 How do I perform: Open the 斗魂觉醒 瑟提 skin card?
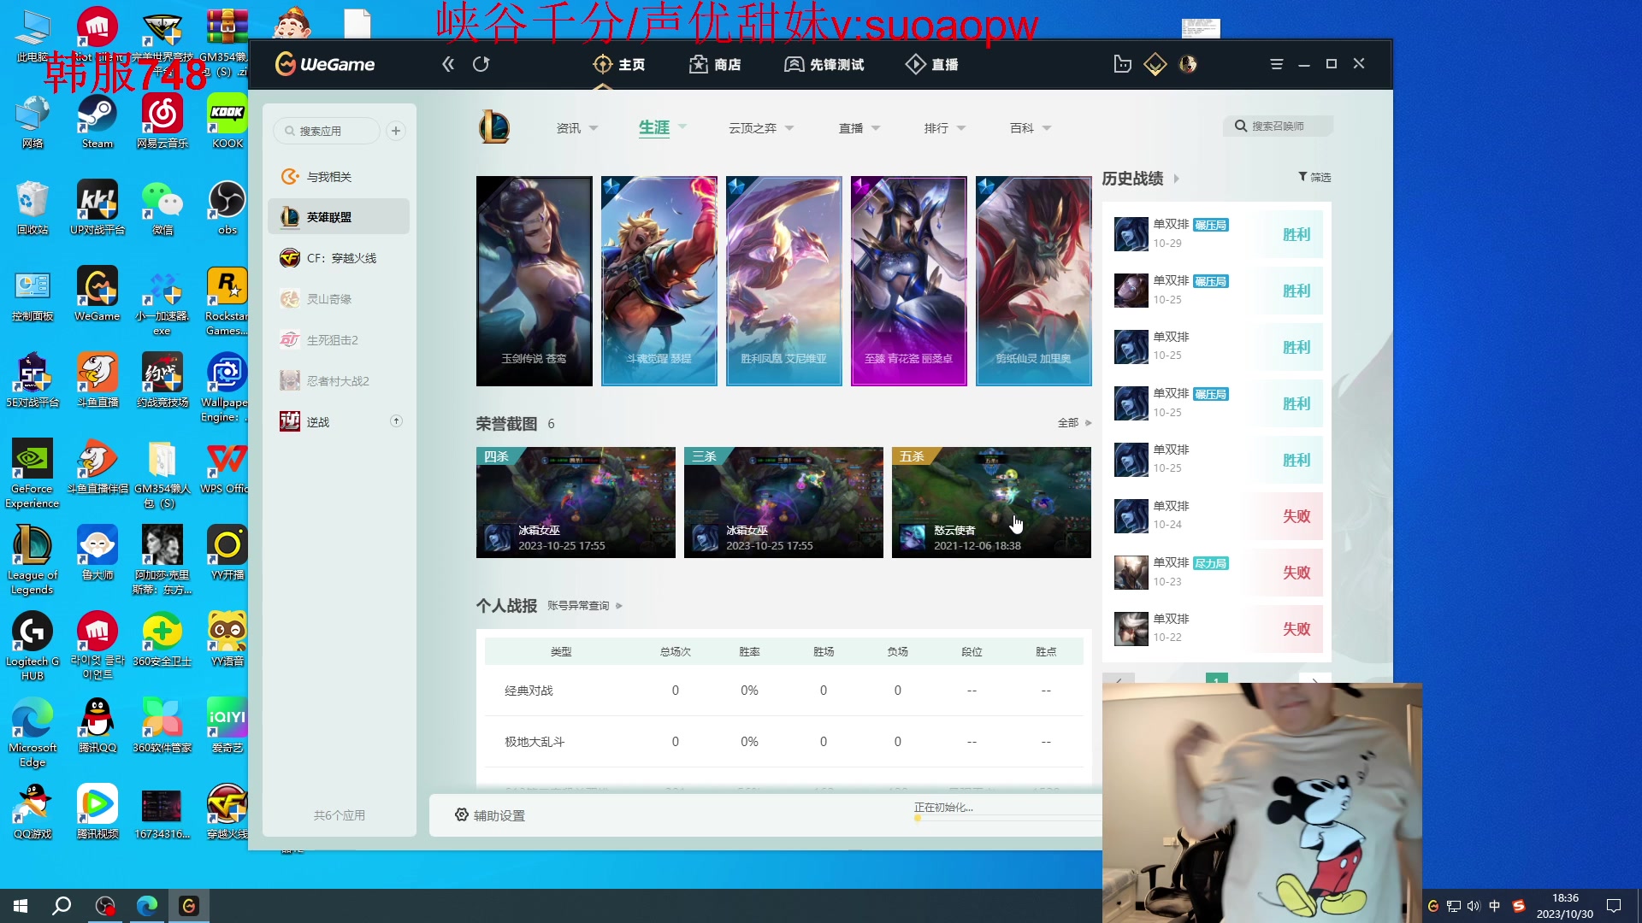[x=659, y=281]
